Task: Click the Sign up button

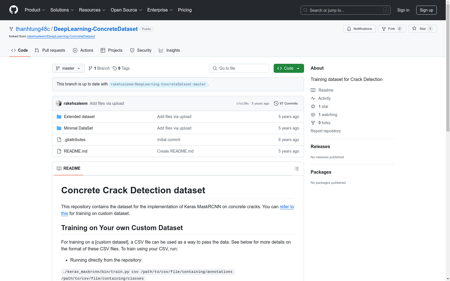Action: pos(426,10)
